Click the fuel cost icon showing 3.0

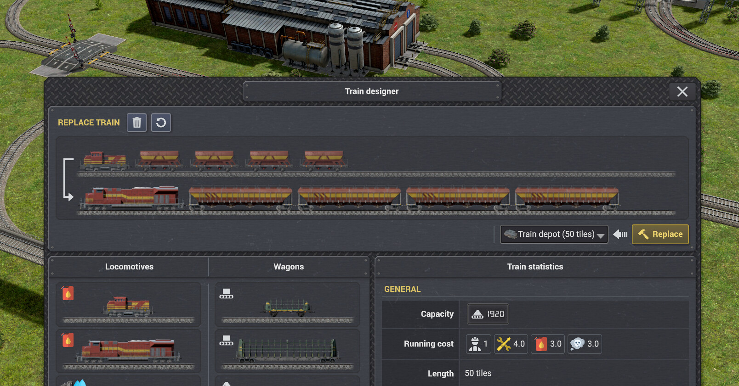coord(548,344)
